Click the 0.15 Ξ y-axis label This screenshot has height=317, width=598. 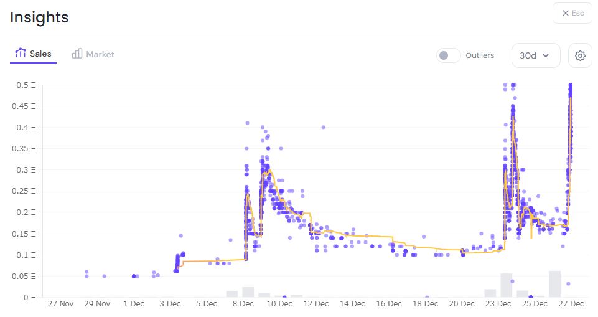[x=24, y=234]
